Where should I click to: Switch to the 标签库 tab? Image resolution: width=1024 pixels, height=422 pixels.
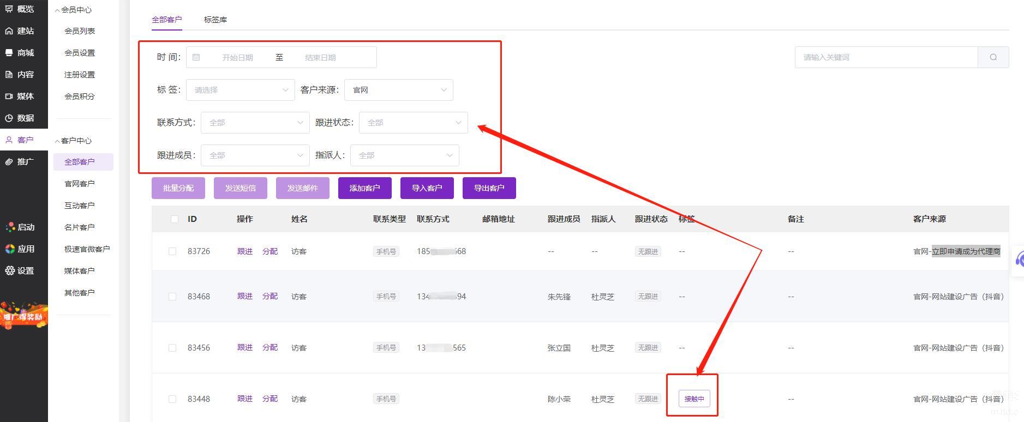tap(215, 20)
